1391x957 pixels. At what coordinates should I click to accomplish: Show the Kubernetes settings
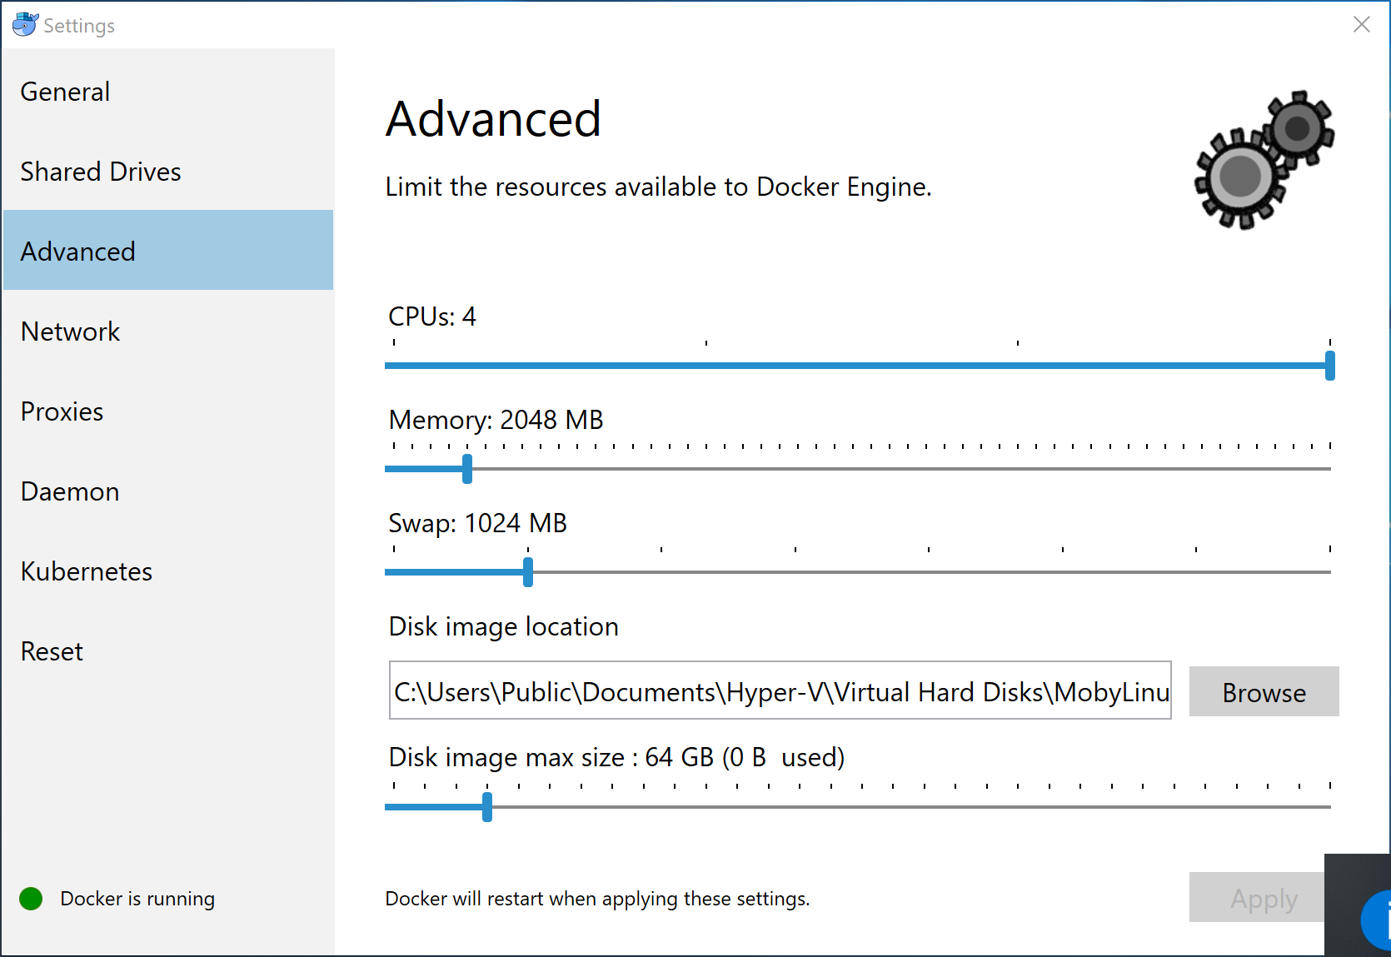click(x=87, y=571)
